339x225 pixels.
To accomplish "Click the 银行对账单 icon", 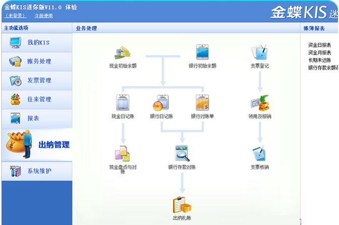I will (x=202, y=102).
